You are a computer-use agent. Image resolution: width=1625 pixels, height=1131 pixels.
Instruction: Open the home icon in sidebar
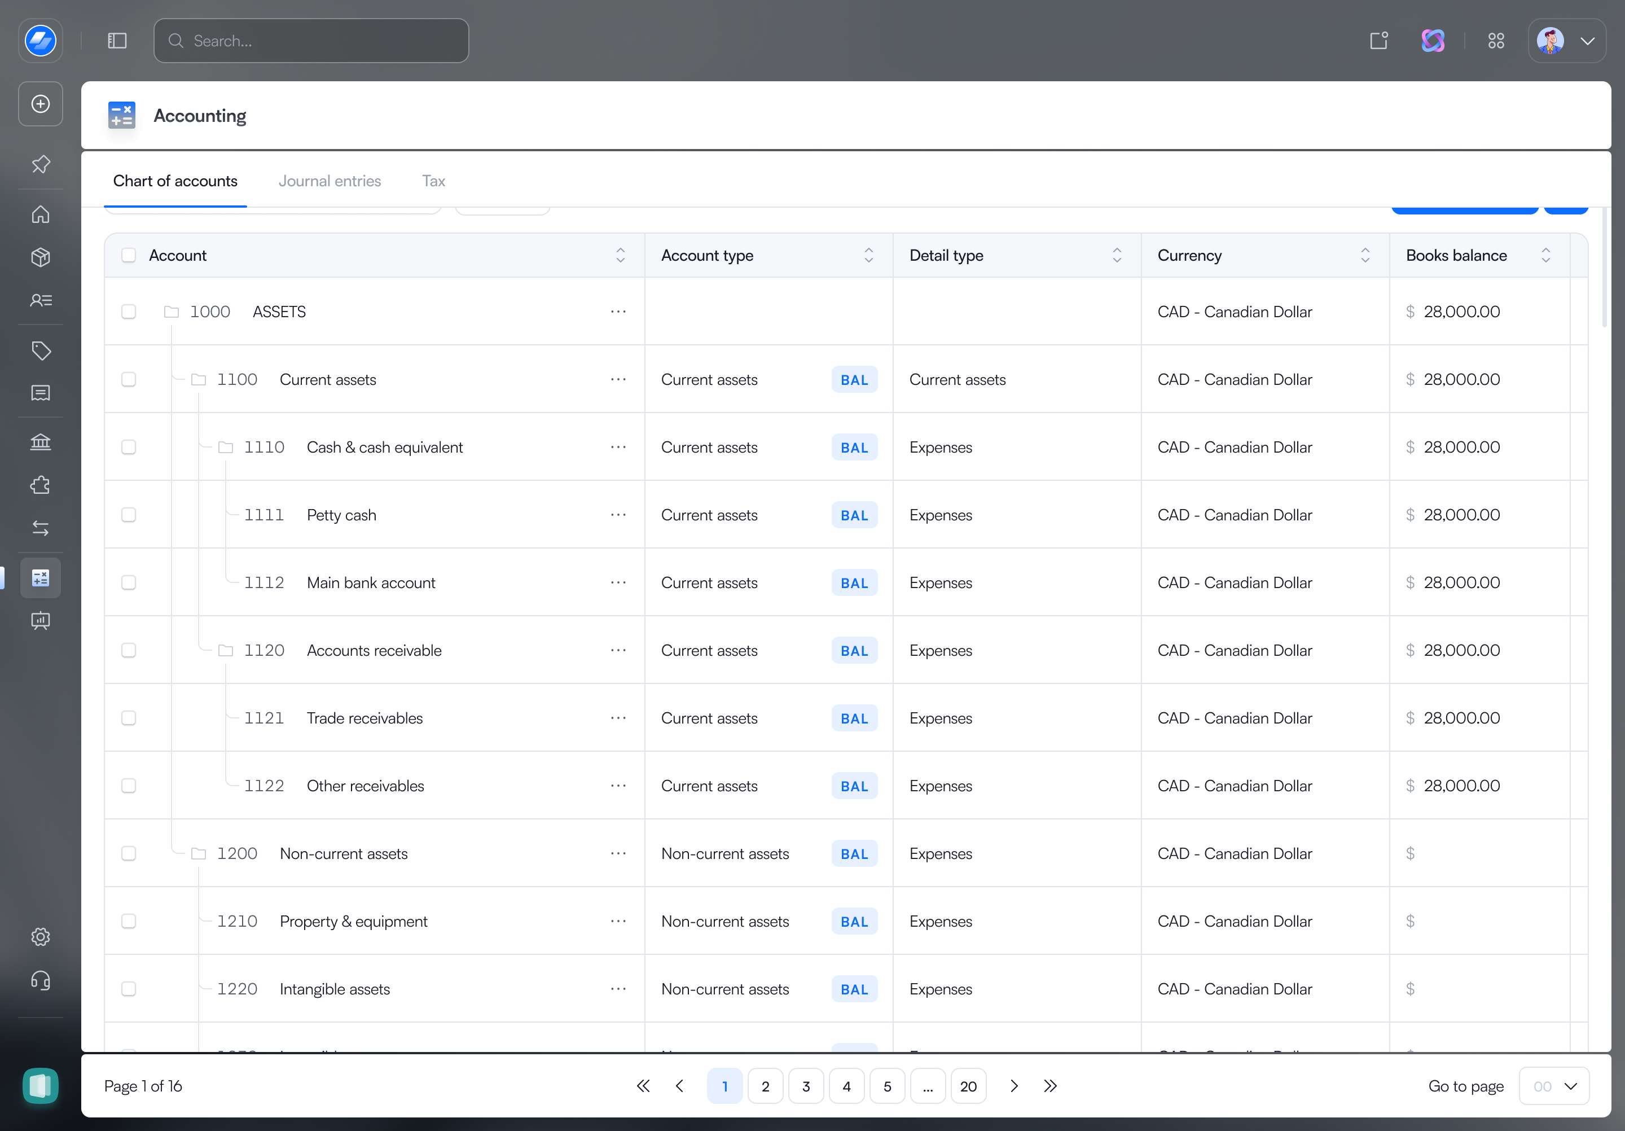click(x=40, y=214)
